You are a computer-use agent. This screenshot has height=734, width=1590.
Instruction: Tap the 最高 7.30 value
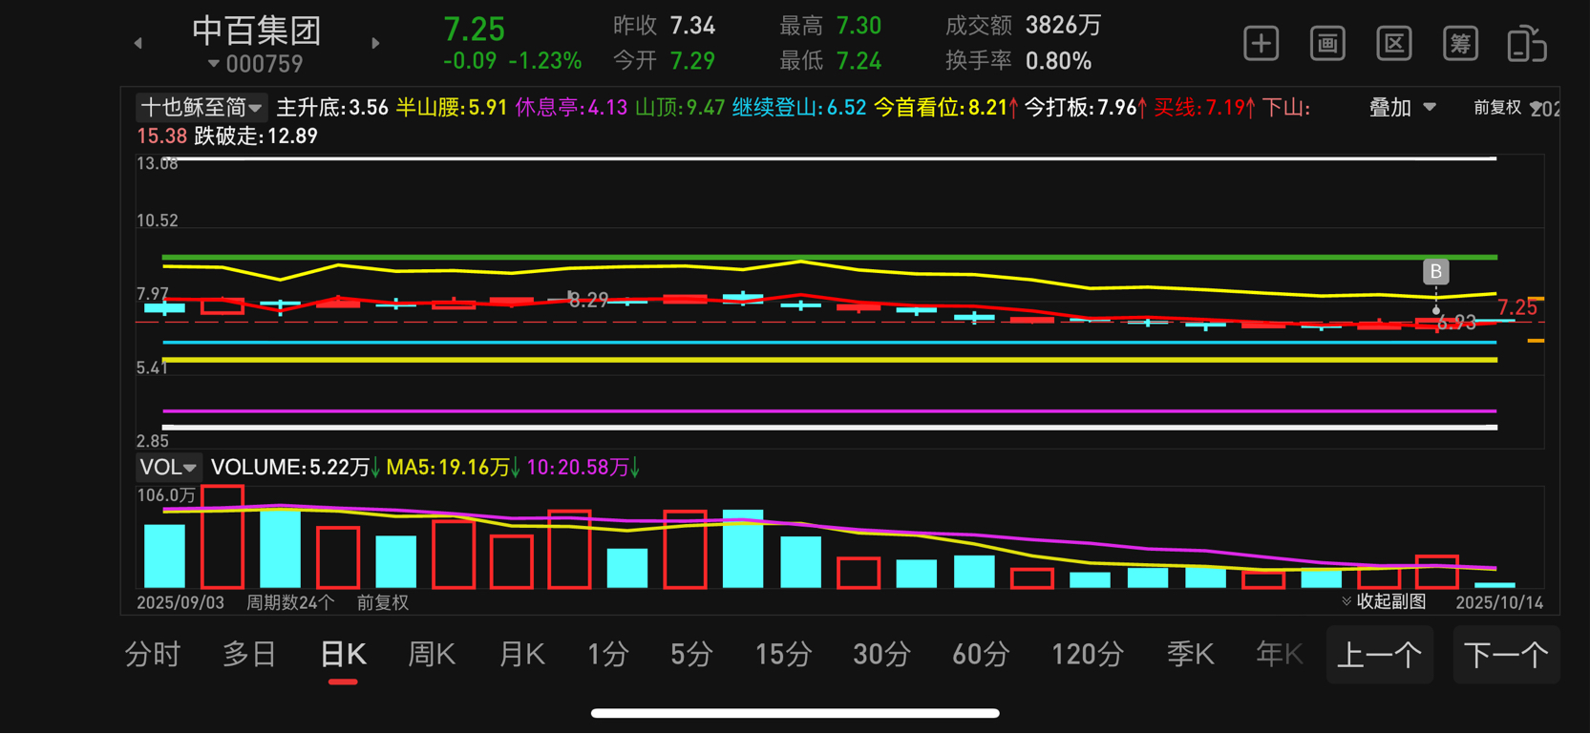pos(859,26)
